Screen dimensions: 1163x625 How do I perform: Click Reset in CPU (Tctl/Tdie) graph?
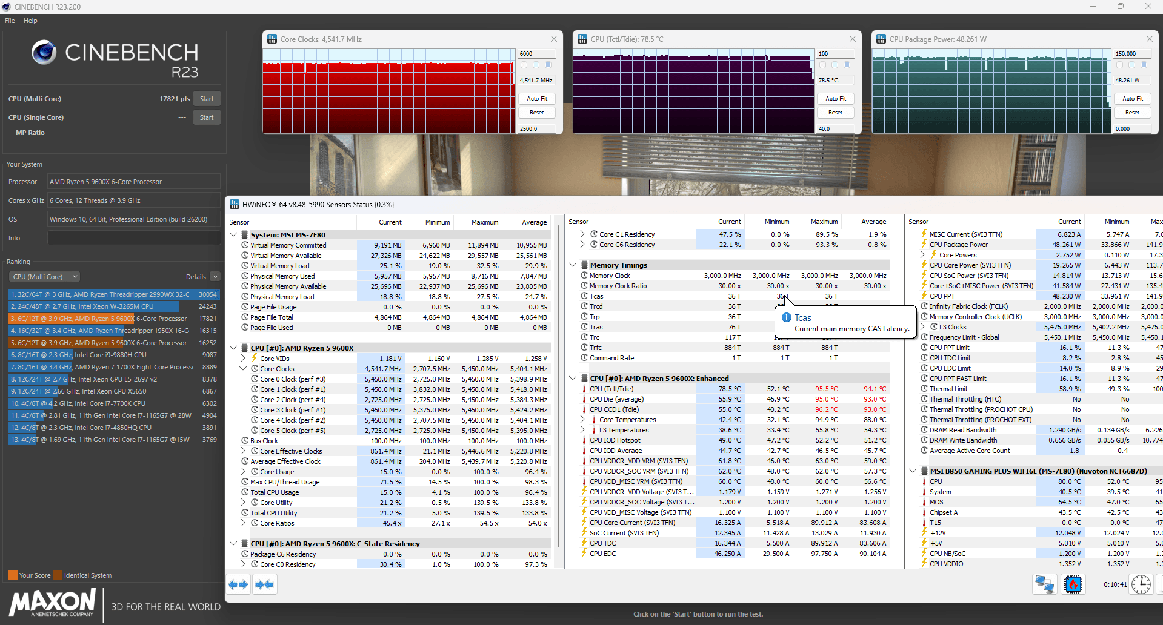click(x=836, y=113)
